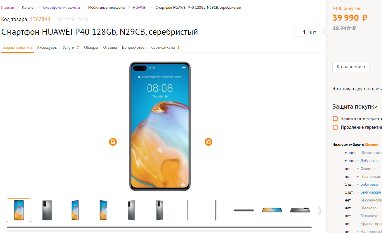Tick the Продление гарантии checkbox
Screen dimensions: 382x233
coord(335,127)
